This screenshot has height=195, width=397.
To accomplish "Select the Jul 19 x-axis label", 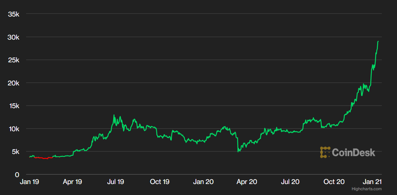I will [x=115, y=181].
